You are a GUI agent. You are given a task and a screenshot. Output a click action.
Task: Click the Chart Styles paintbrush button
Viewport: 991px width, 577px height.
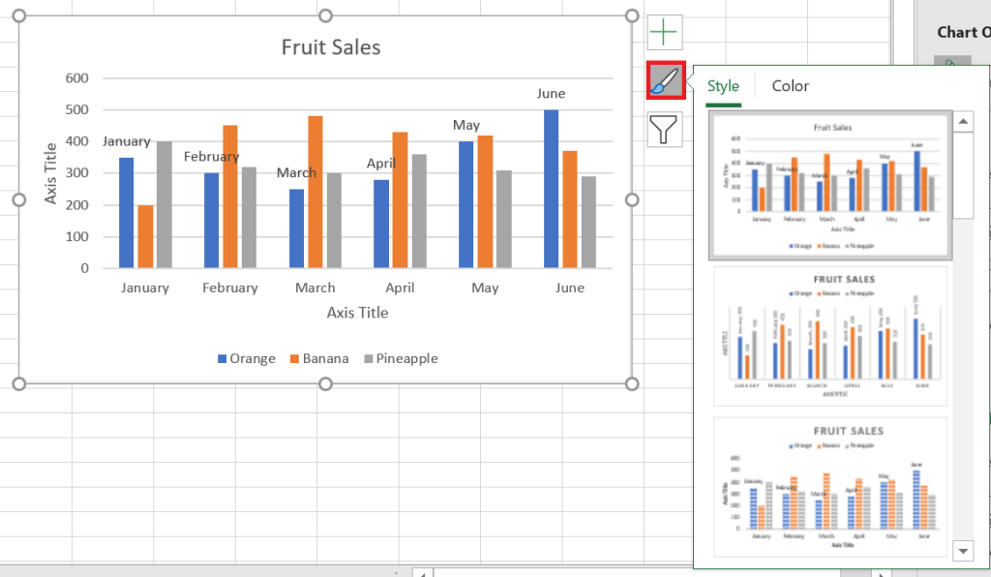click(x=666, y=80)
